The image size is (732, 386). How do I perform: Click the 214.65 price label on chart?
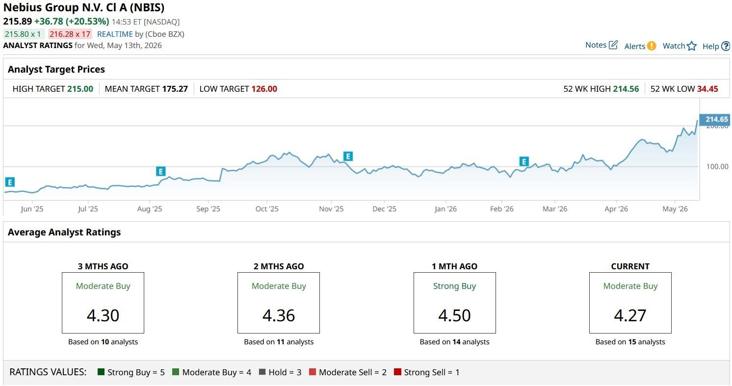click(x=715, y=119)
